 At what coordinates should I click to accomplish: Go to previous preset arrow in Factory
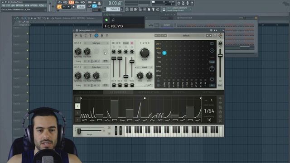[208, 35]
